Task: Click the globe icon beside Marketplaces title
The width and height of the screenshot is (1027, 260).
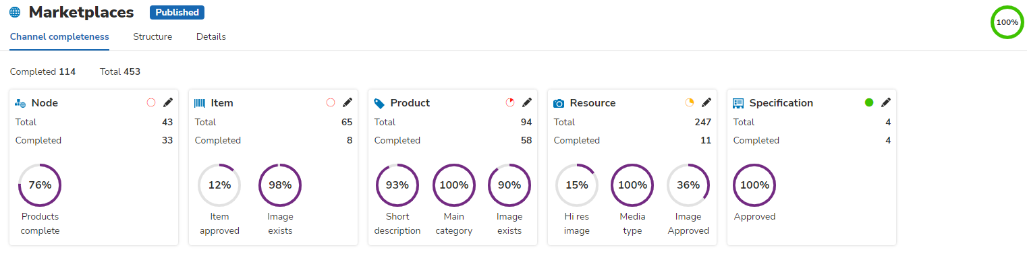Action: coord(15,12)
